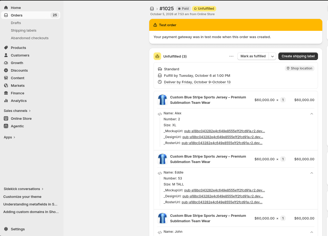This screenshot has height=236, width=328.
Task: Click the Markets globe icon
Action: (x=6, y=85)
